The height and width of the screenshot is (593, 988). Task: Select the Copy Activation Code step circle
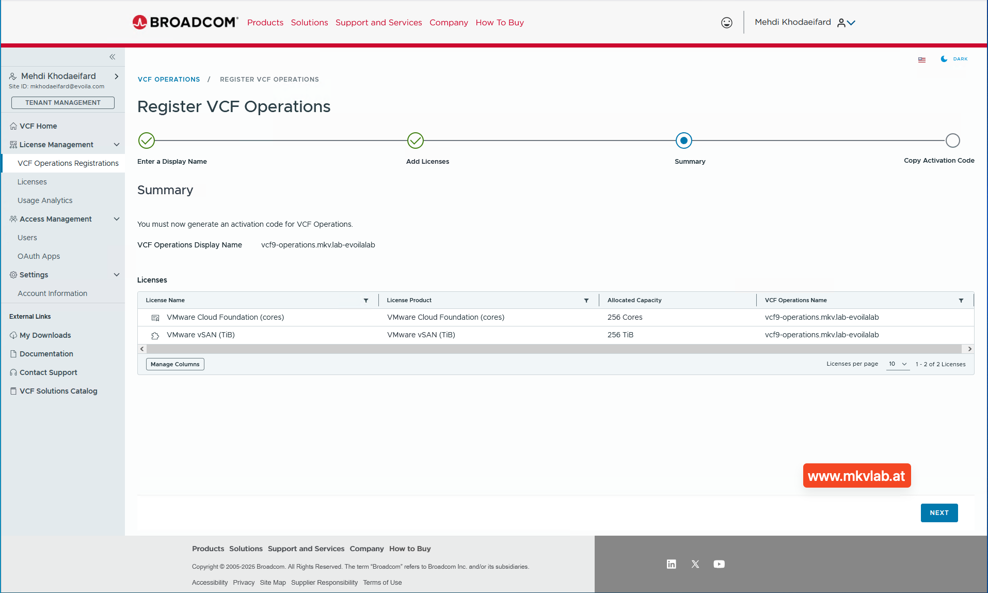(x=952, y=141)
